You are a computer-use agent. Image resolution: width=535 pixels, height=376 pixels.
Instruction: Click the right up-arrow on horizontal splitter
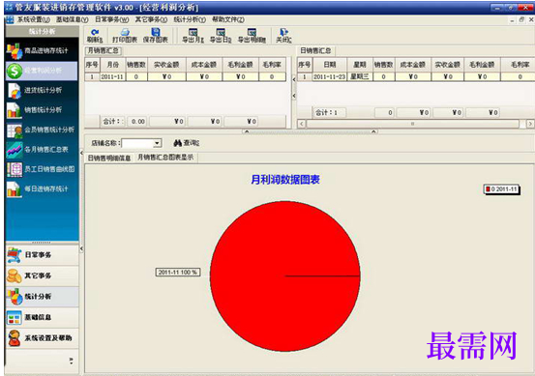(x=373, y=131)
